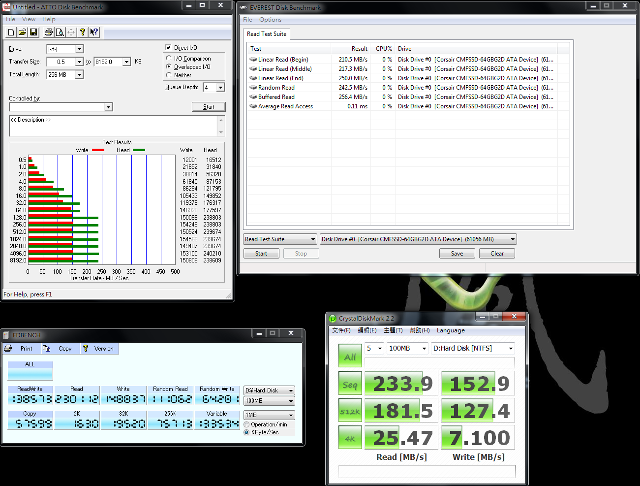Select I/O Comparison radio button
Image resolution: width=640 pixels, height=486 pixels.
pyautogui.click(x=169, y=58)
